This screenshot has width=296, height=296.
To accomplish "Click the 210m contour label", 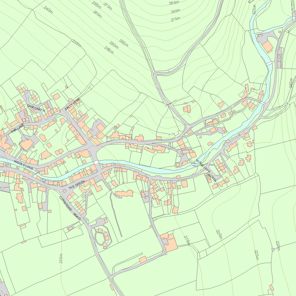I will (x=61, y=259).
